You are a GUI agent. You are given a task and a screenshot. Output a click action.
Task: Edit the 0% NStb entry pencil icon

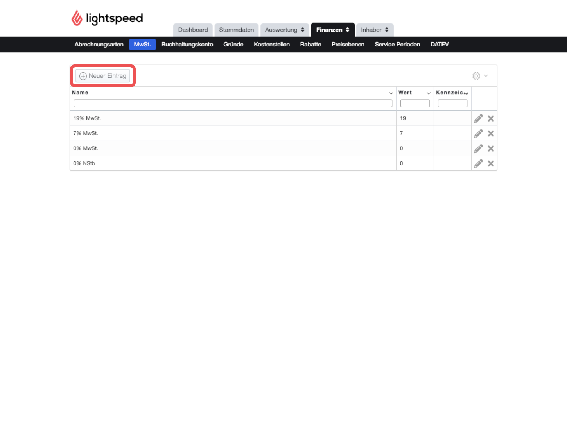pyautogui.click(x=478, y=163)
